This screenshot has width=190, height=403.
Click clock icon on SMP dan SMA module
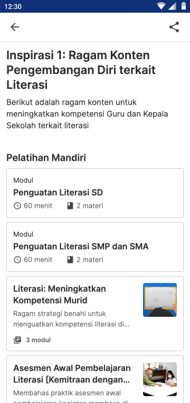17,260
